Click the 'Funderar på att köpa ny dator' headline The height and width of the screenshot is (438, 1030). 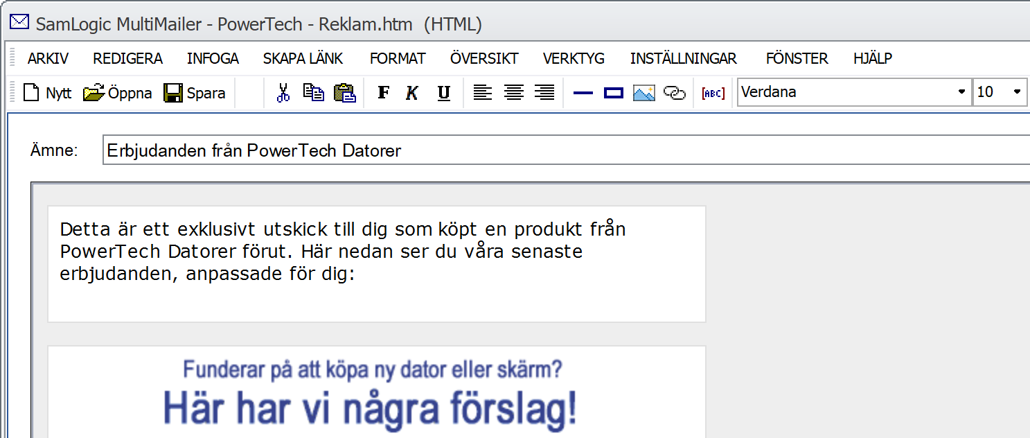click(x=373, y=369)
